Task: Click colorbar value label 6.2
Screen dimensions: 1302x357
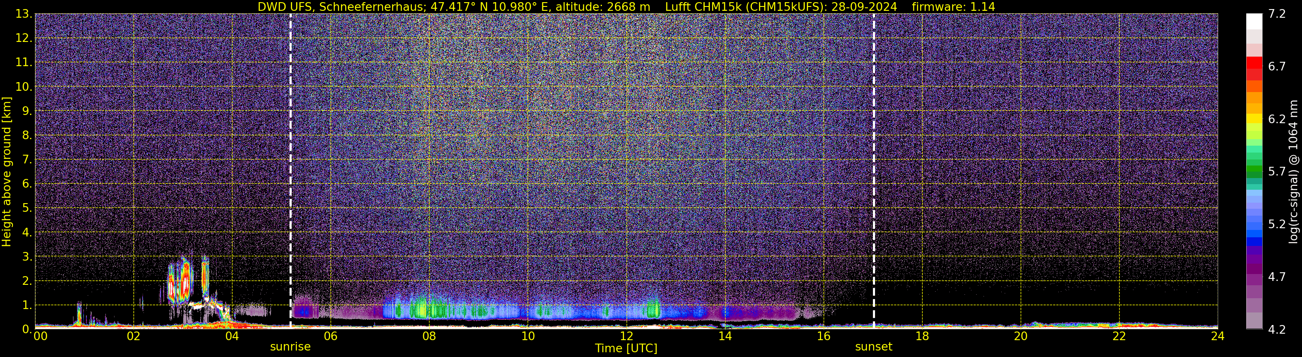Action: point(1277,119)
